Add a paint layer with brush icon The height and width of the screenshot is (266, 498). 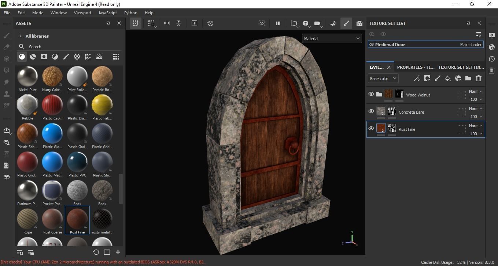point(437,78)
